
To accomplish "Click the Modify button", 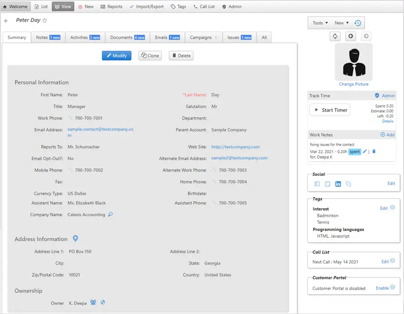I will click(x=116, y=56).
